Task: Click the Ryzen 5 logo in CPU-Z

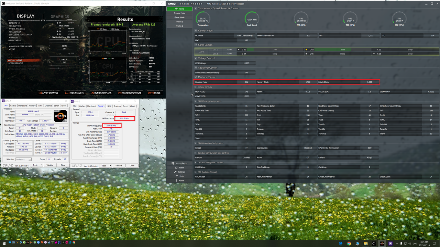Action: pyautogui.click(x=60, y=116)
